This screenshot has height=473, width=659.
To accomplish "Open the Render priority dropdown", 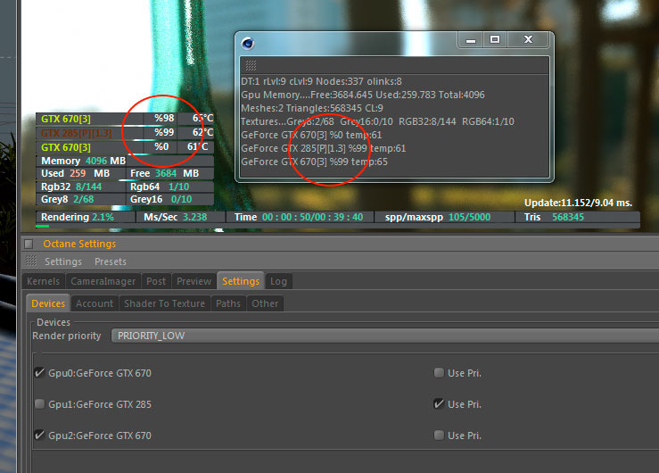I will (x=384, y=336).
